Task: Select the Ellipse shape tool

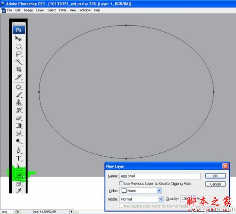Action: (x=19, y=174)
